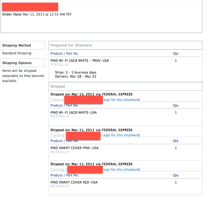This screenshot has height=201, width=209.
Task: Click Shipped on Mar 11 line above Pink Cover
Action: (91, 130)
